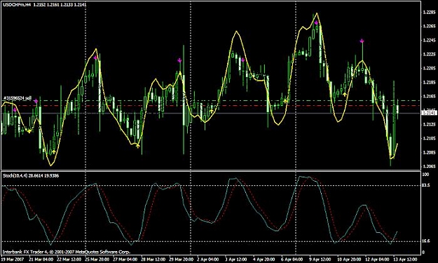Click the 1.2205 price axis label
Viewport: 438px width, 263px height.
coord(429,68)
